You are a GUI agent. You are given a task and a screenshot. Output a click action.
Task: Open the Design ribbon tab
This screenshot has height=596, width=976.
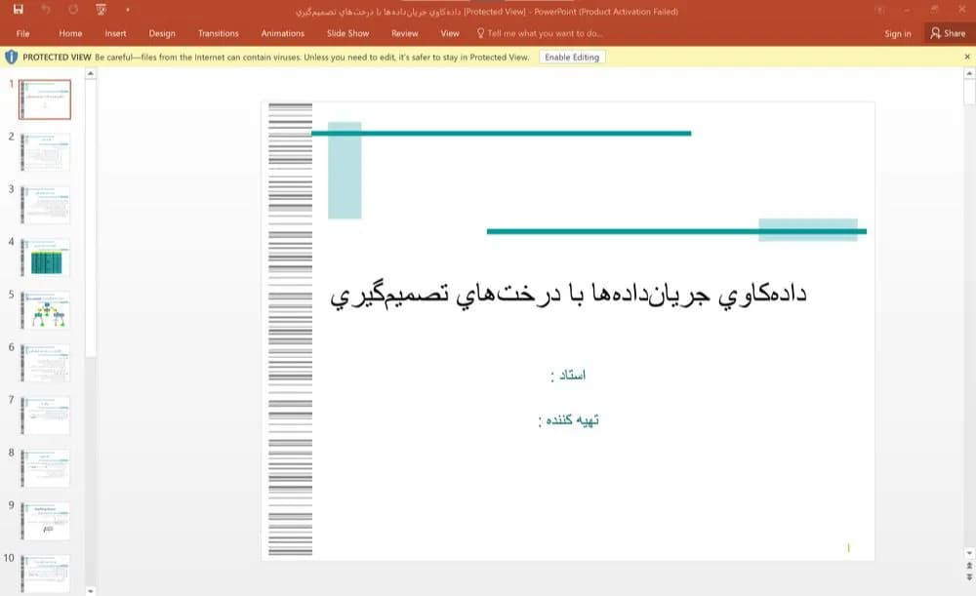point(162,33)
